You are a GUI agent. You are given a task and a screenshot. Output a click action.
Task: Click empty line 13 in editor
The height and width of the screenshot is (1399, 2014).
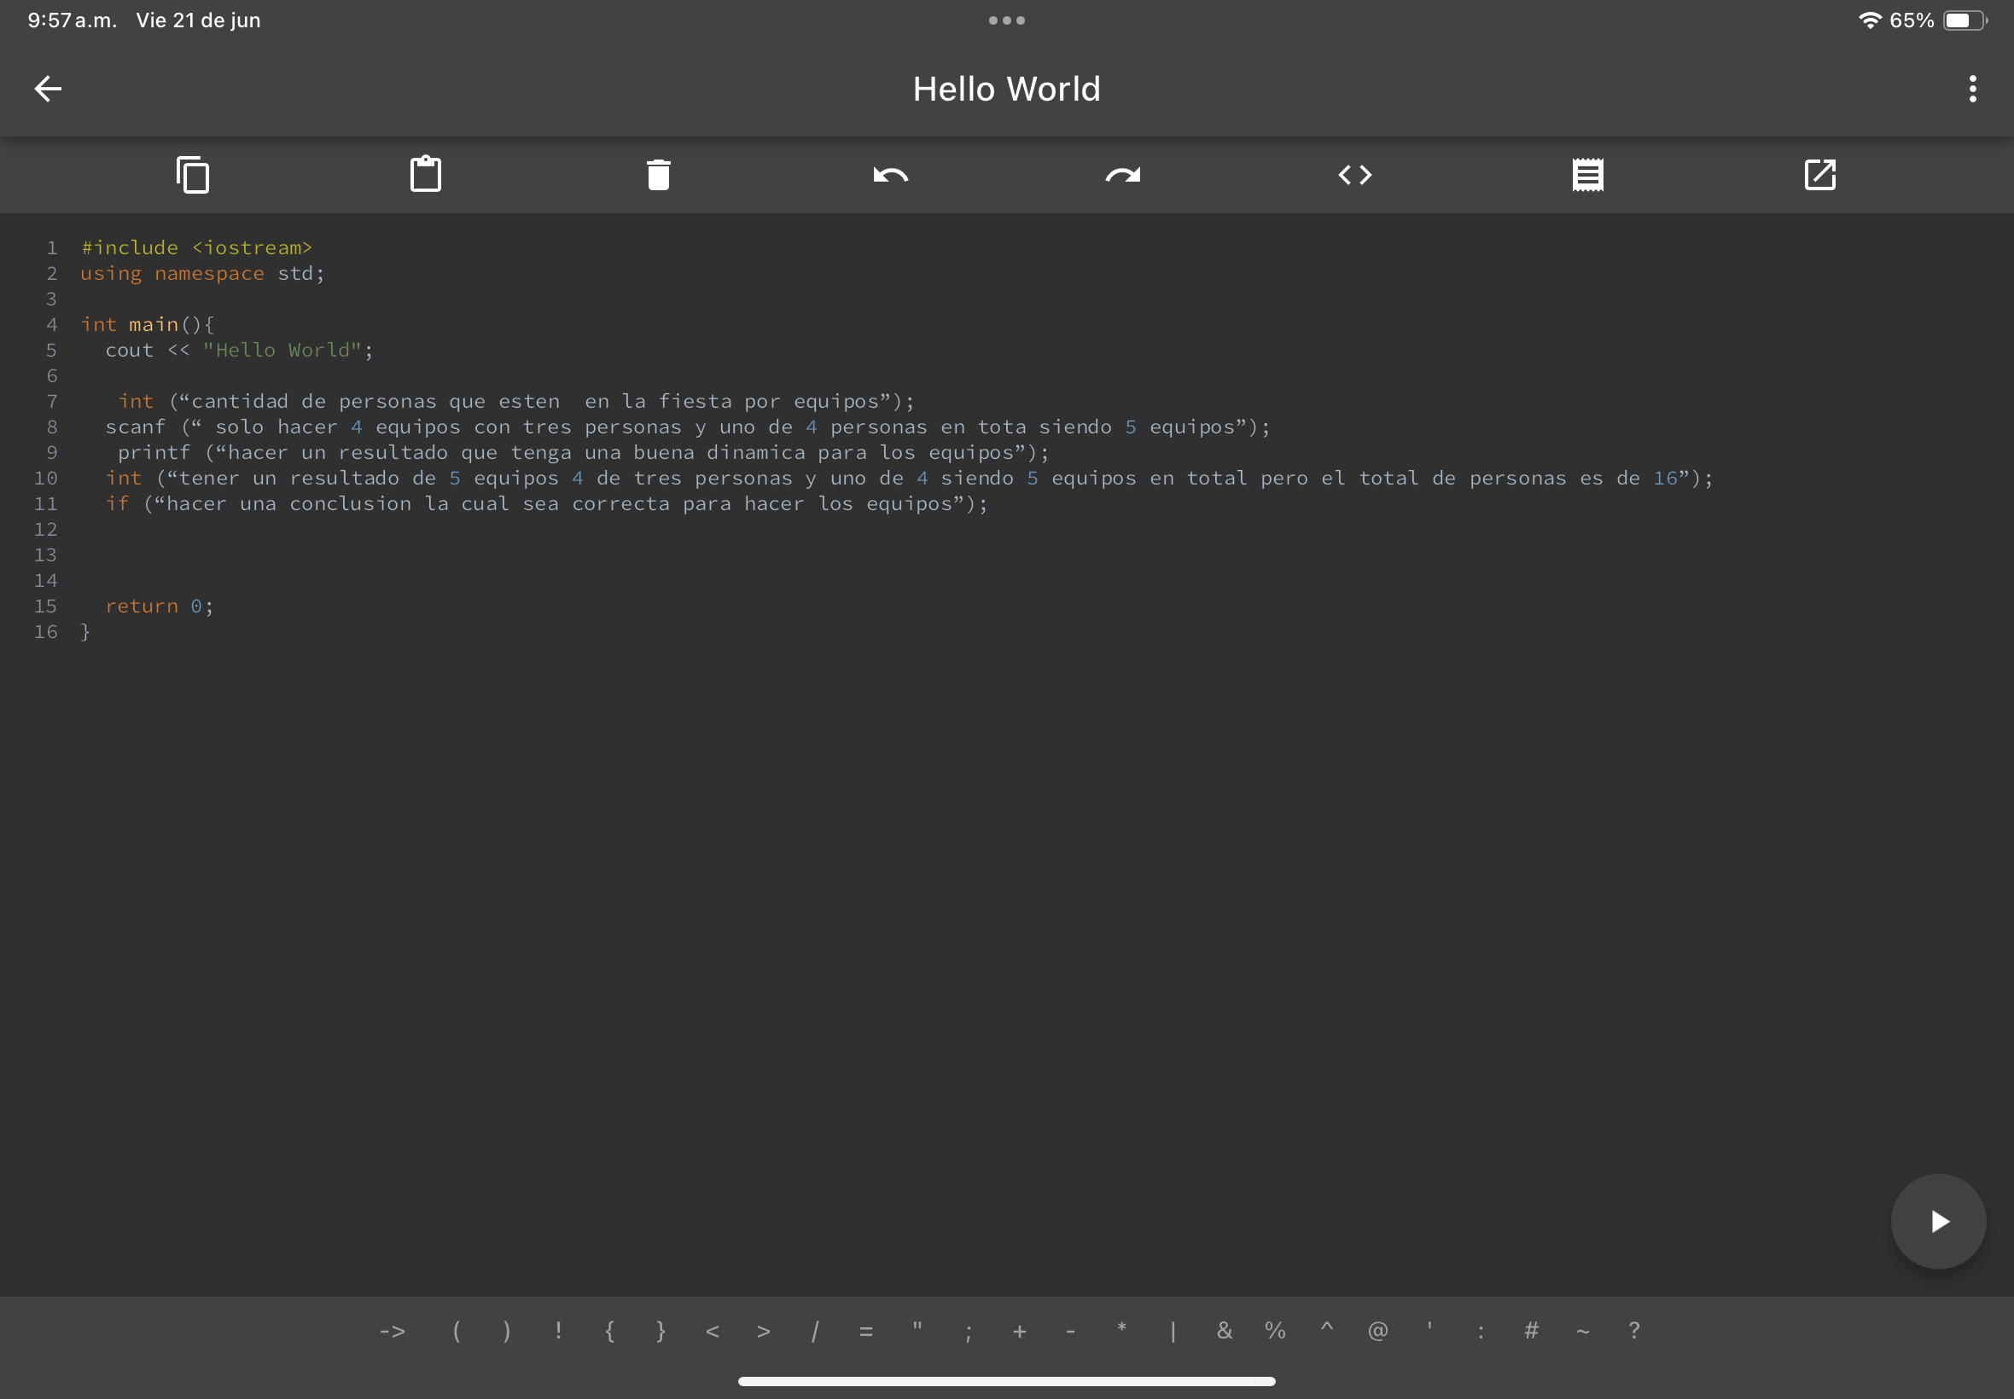coord(351,554)
